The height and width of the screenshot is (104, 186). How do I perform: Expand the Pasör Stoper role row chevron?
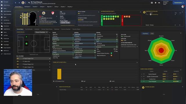point(50,58)
